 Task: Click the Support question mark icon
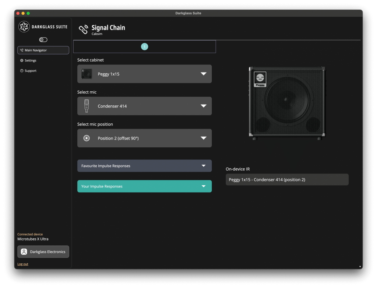click(22, 71)
